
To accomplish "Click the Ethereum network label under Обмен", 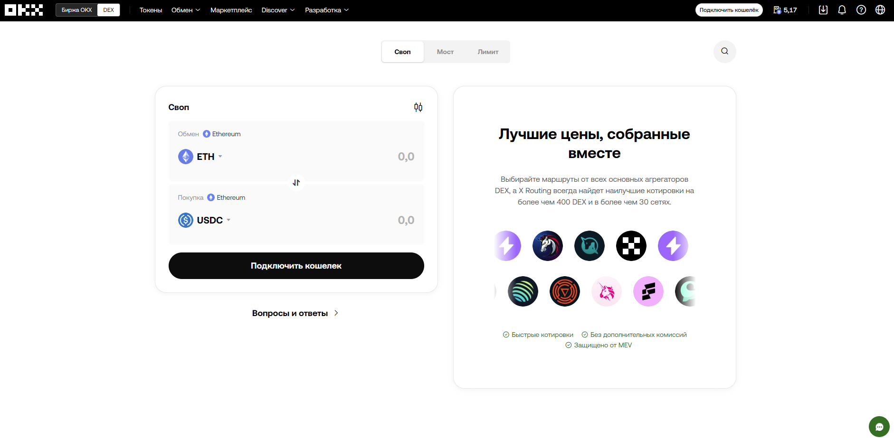I will click(x=222, y=134).
